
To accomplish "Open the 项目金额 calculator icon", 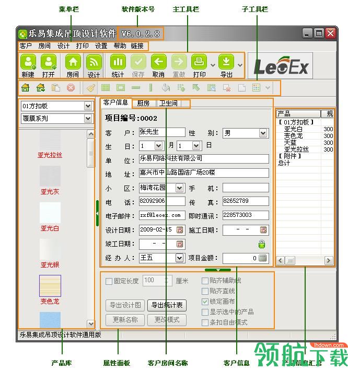I will pyautogui.click(x=263, y=258).
